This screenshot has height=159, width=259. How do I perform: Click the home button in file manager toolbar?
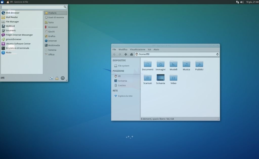click(x=132, y=54)
